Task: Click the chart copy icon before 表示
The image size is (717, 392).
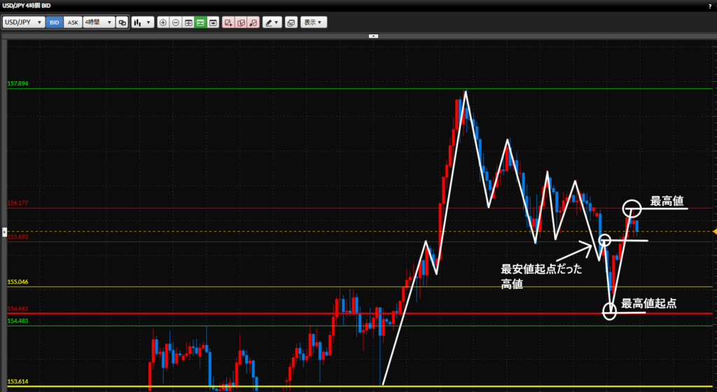Action: pyautogui.click(x=291, y=22)
